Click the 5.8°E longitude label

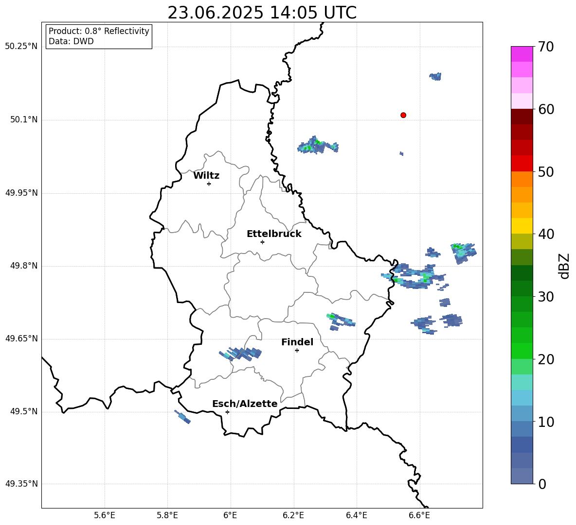click(x=167, y=516)
